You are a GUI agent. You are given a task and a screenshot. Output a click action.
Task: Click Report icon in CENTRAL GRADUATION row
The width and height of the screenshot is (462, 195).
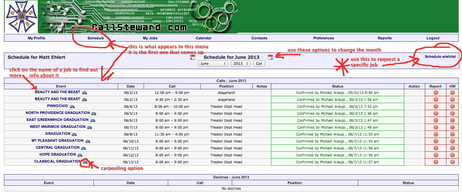pos(435,148)
